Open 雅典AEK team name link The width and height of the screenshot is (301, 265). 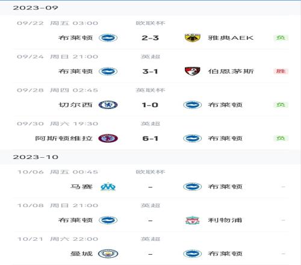[231, 38]
